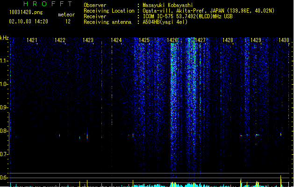Click the 0.9 kHz axis label

point(4,108)
